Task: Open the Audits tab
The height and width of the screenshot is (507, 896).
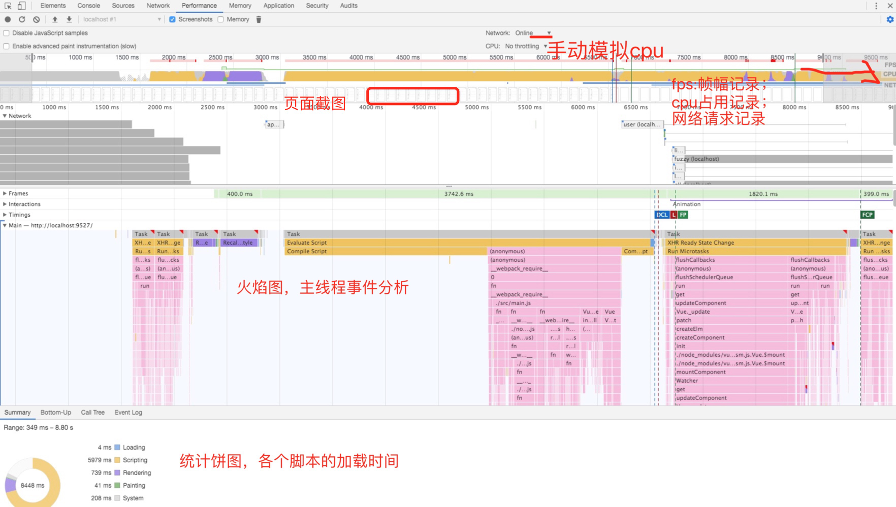Action: click(348, 6)
